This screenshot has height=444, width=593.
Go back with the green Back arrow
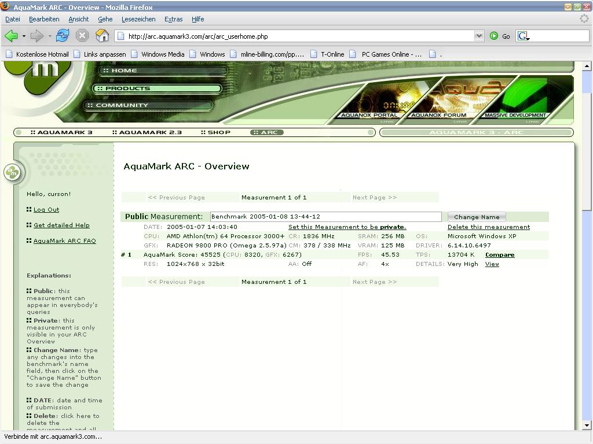tap(11, 36)
